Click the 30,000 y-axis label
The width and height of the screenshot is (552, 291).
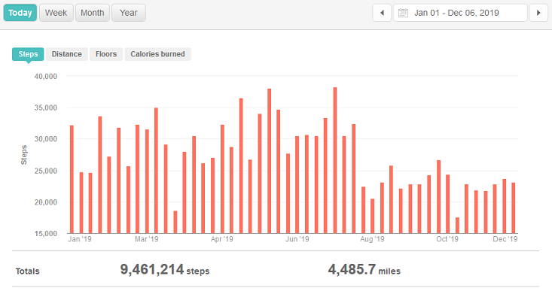tap(45, 139)
